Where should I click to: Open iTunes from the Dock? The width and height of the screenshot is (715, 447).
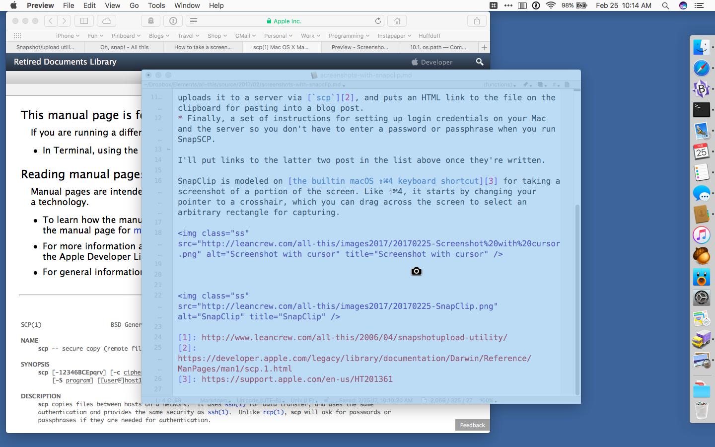702,235
